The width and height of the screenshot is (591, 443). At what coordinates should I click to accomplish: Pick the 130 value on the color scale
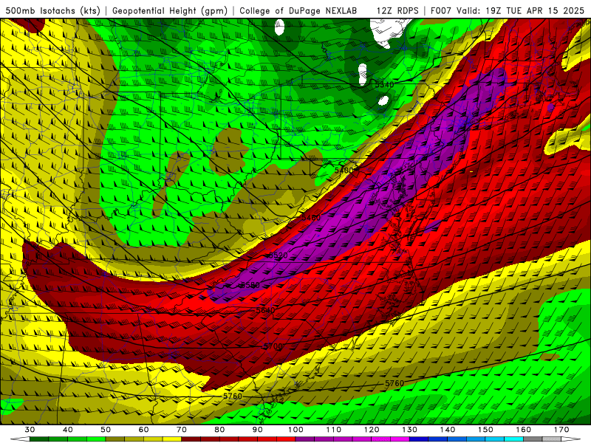pos(410,430)
